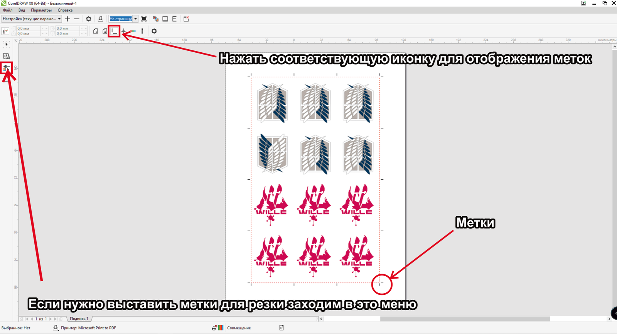This screenshot has width=617, height=334.
Task: Go to first page navigation arrow
Action: coord(27,319)
